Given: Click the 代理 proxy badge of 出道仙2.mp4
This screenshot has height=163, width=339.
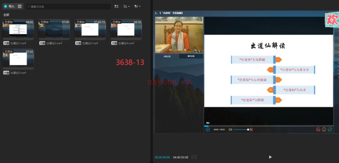Looking at the screenshot, I should (42, 43).
